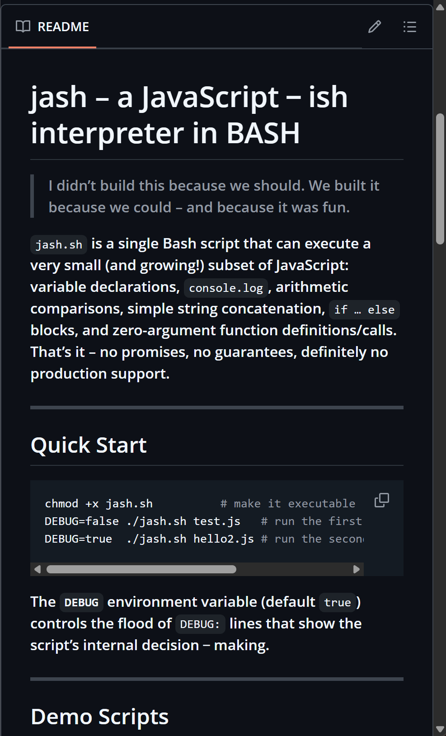
Task: Copy the Quick Start code block
Action: tap(381, 500)
